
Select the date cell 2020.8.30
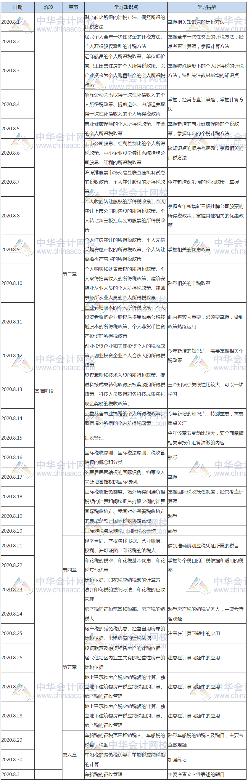pyautogui.click(x=17, y=759)
